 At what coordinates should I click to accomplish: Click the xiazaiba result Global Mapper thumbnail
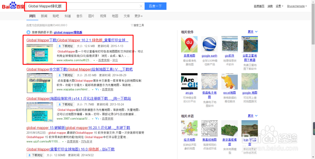click(x=40, y=83)
